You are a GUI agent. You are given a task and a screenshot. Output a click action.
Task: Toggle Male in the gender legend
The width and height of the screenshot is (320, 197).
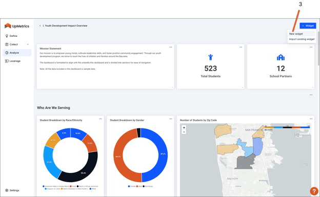click(139, 186)
